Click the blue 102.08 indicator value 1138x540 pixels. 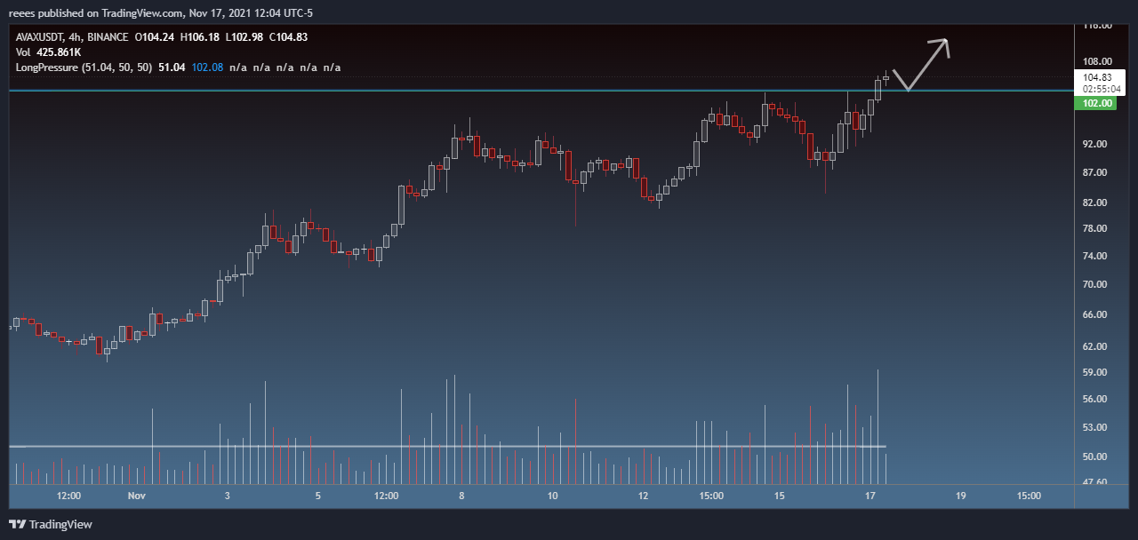pyautogui.click(x=207, y=67)
